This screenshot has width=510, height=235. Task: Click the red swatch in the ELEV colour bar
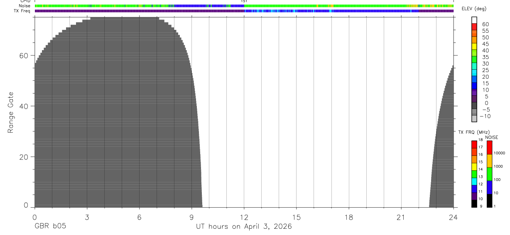474,27
